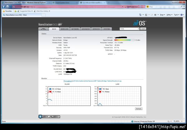Open the Ubiquiti logo tab
Image resolution: width=187 pixels, height=130 pixels.
(44, 29)
